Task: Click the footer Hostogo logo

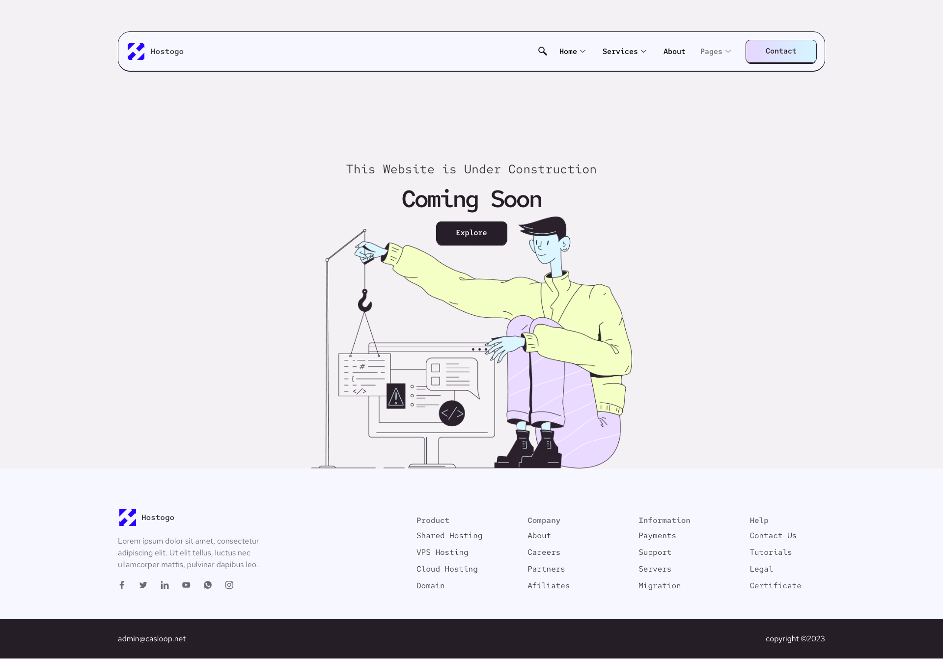Action: click(128, 518)
